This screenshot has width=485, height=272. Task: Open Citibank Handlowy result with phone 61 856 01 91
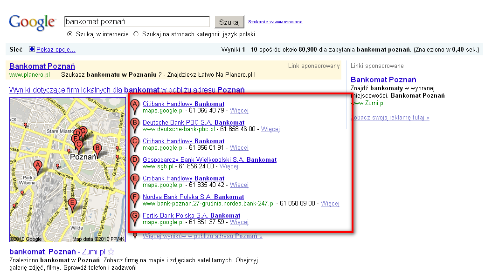click(x=183, y=141)
